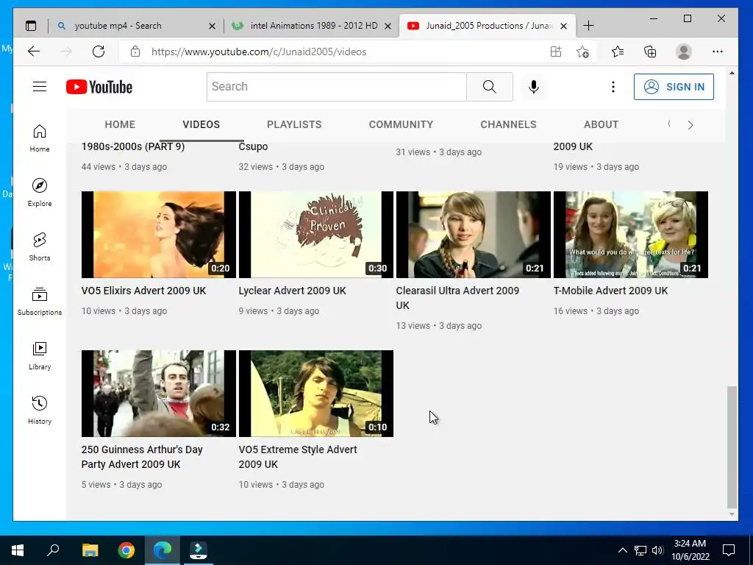
Task: Click the page vertical scrollbar thumb
Action: [x=732, y=447]
